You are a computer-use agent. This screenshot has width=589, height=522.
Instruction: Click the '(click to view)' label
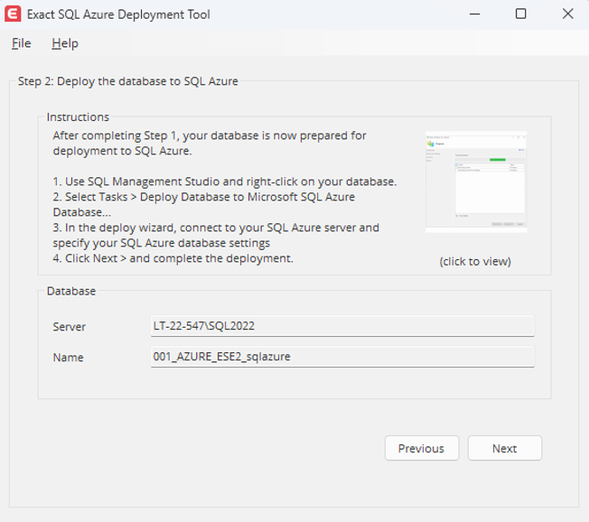point(475,261)
